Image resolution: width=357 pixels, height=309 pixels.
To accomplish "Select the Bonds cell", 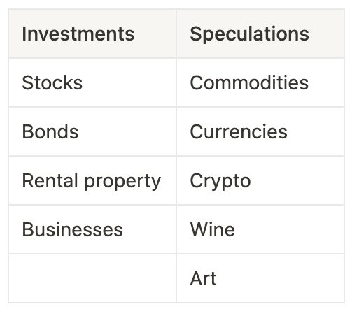I will click(x=92, y=131).
